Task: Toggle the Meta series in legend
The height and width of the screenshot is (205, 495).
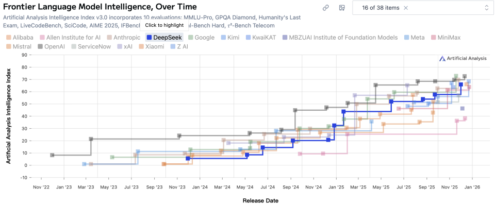Action: click(414, 38)
